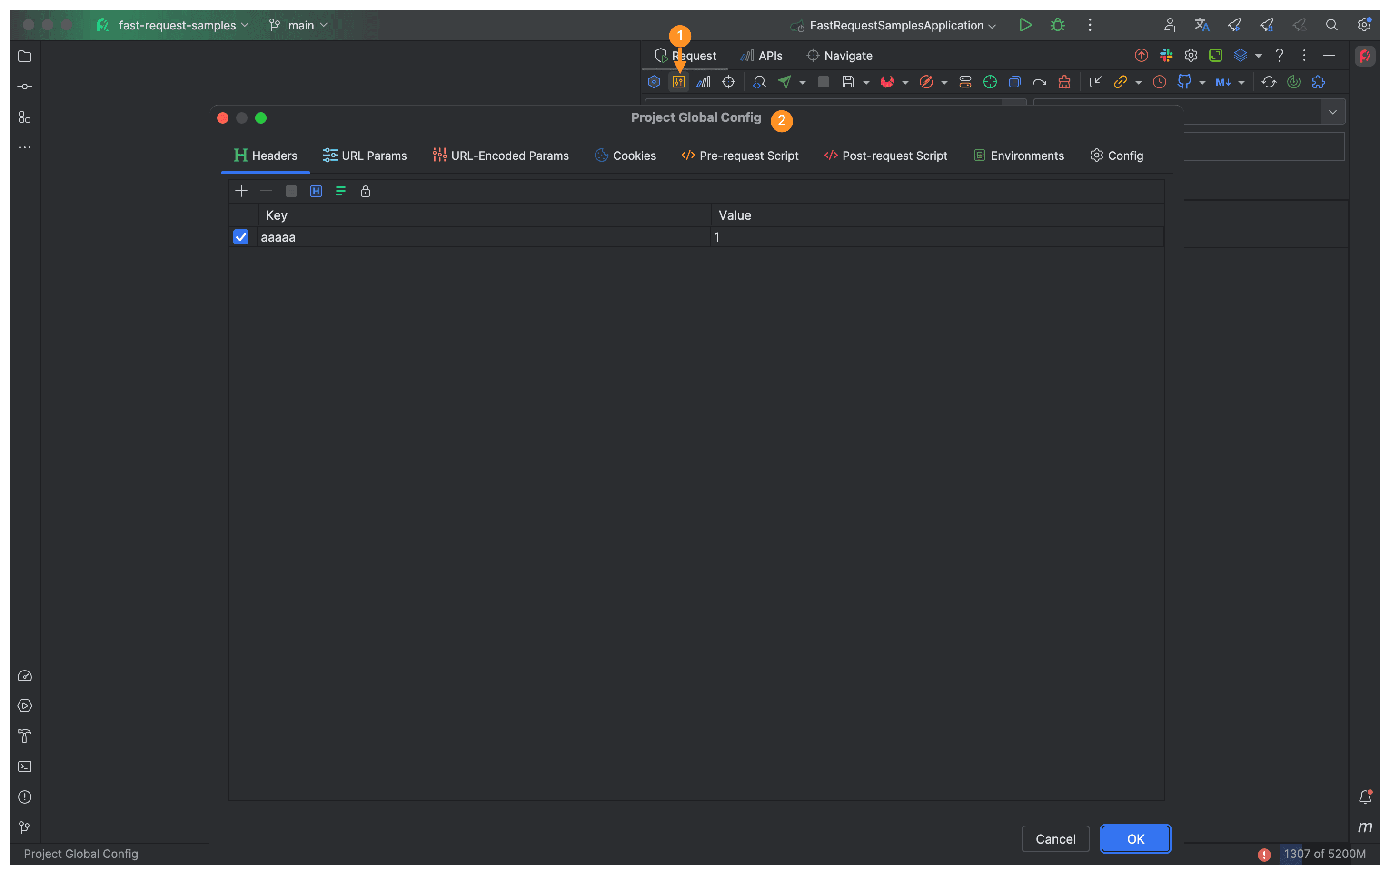The width and height of the screenshot is (1390, 875).
Task: Click the save request floppy disk icon
Action: point(848,82)
